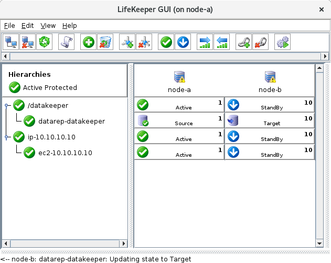Click ec2-10.10.10.10 StandBy icon on node-b
The height and width of the screenshot is (263, 331).
point(233,152)
